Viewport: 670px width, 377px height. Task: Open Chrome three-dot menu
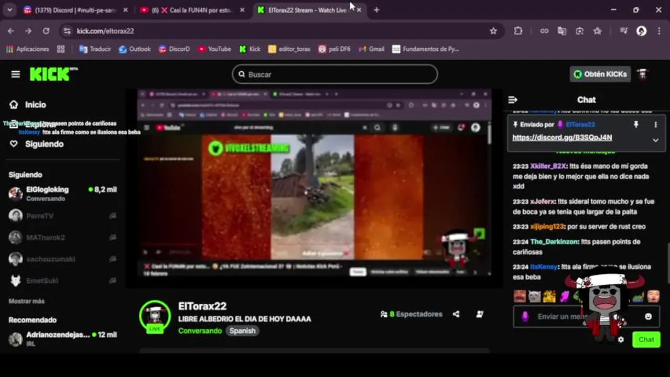[x=659, y=31]
